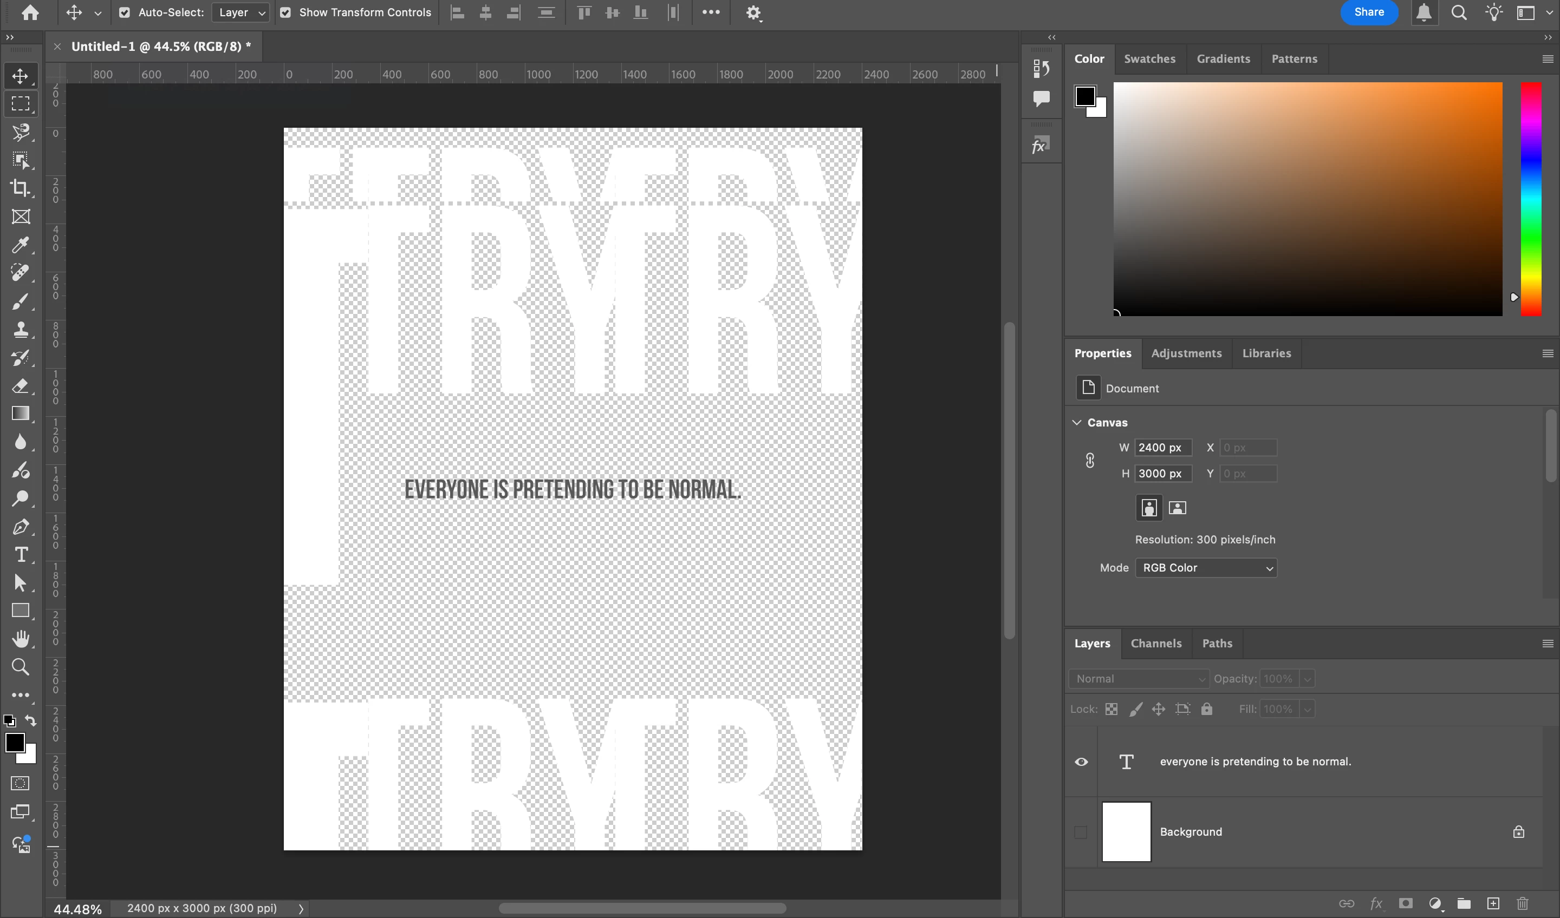Click the create new layer icon
The height and width of the screenshot is (918, 1560).
click(1493, 903)
